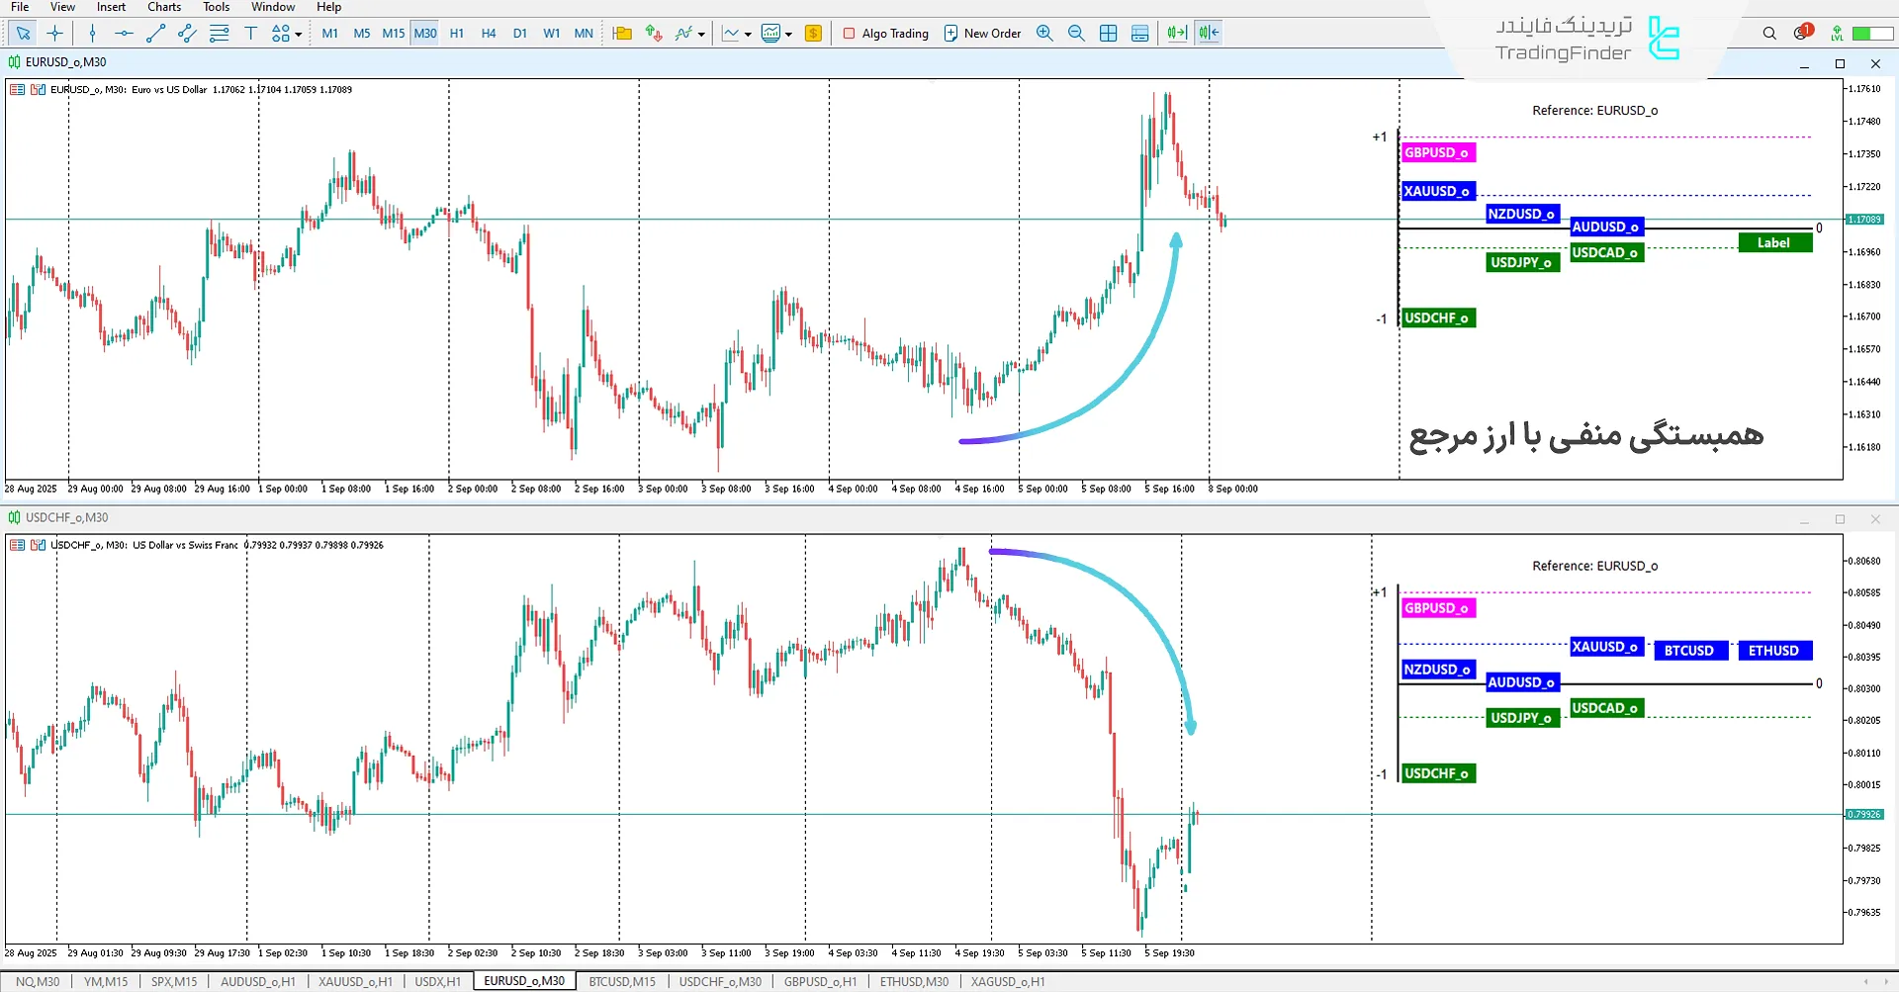Choose the text label tool
Image resolution: width=1899 pixels, height=992 pixels.
250,34
